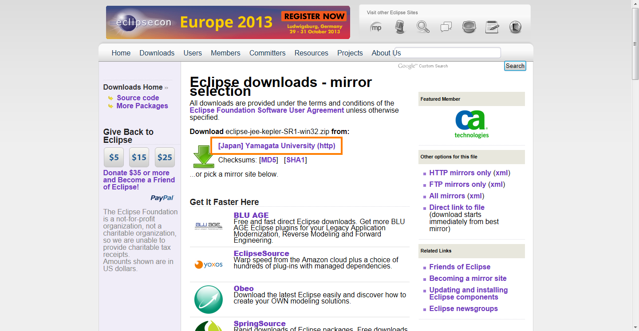Donate with the $25 button
The image size is (639, 331).
coord(165,157)
